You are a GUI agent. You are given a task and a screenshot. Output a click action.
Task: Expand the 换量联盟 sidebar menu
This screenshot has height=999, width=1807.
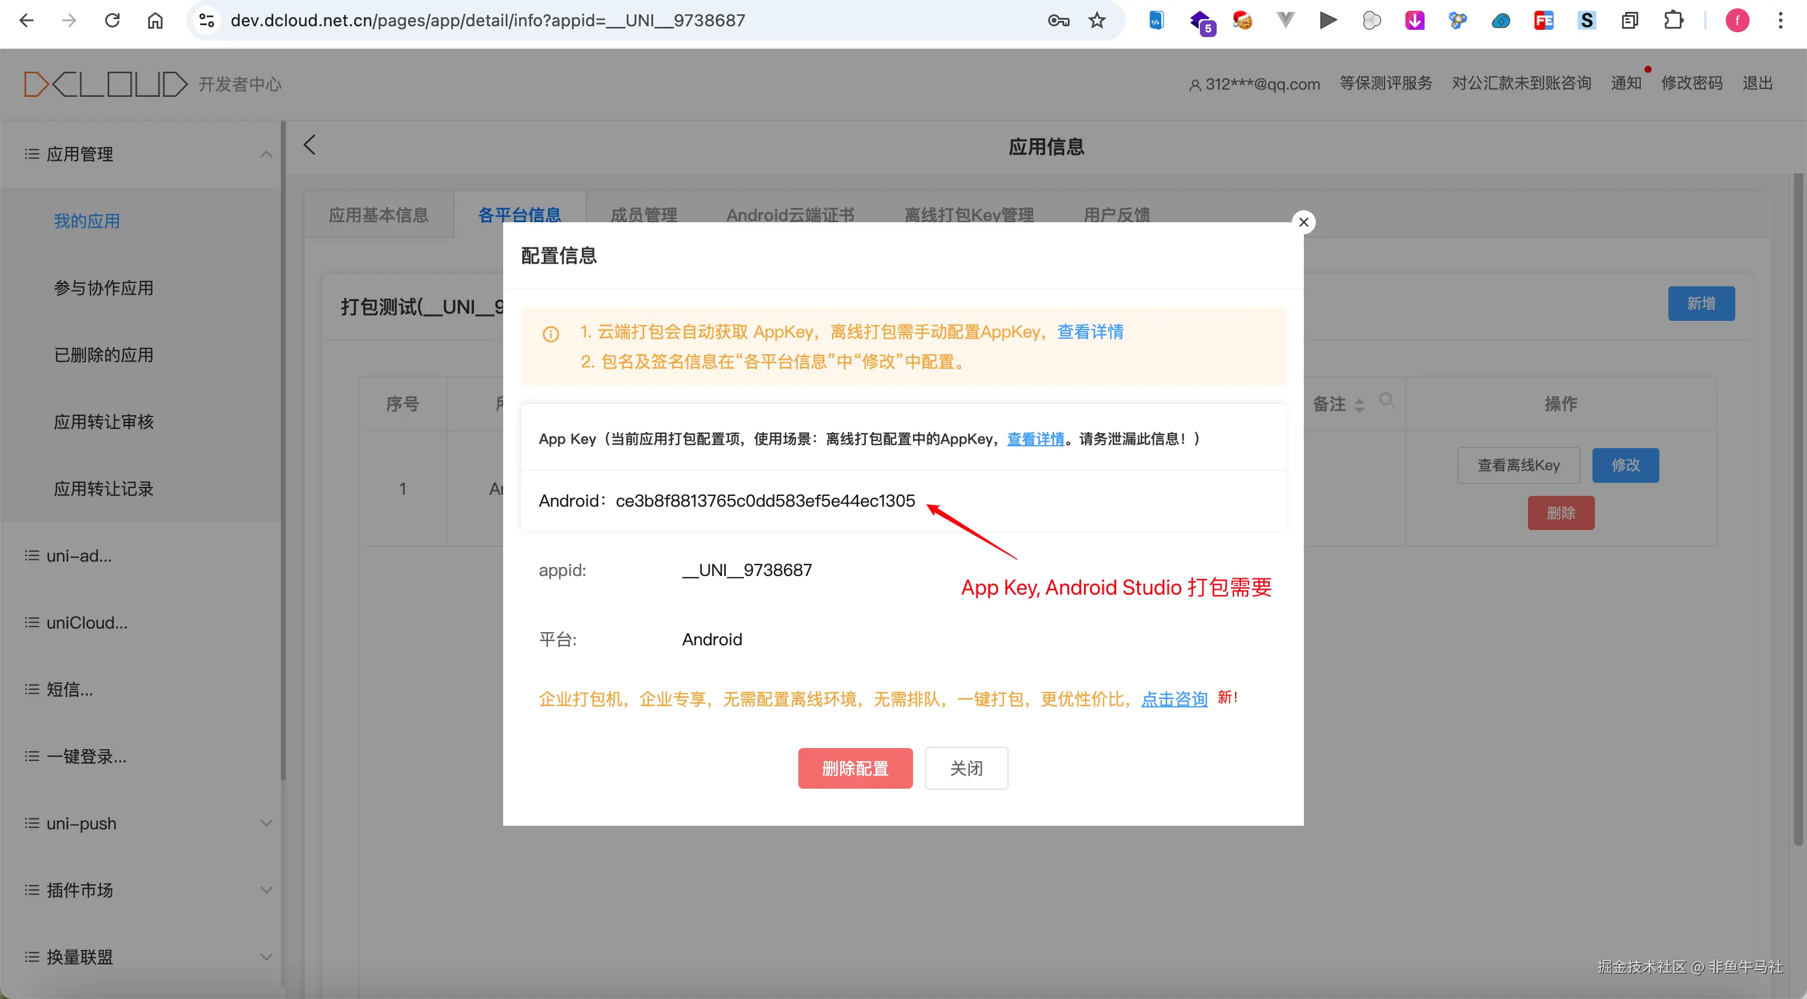click(x=266, y=957)
